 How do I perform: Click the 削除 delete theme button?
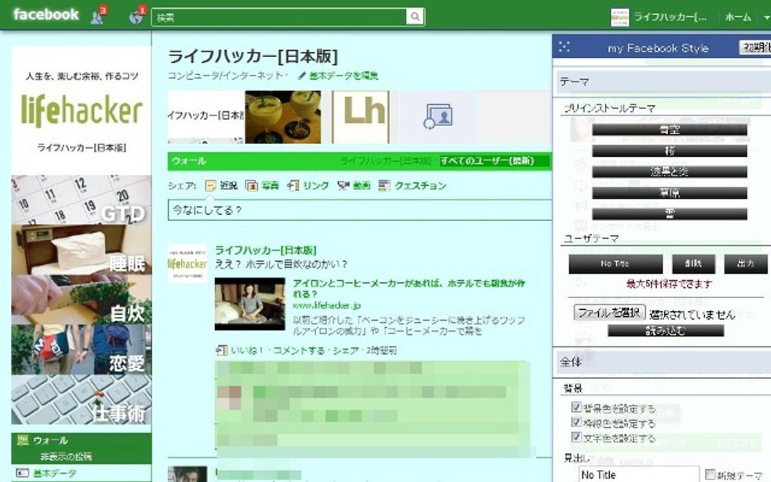point(693,264)
